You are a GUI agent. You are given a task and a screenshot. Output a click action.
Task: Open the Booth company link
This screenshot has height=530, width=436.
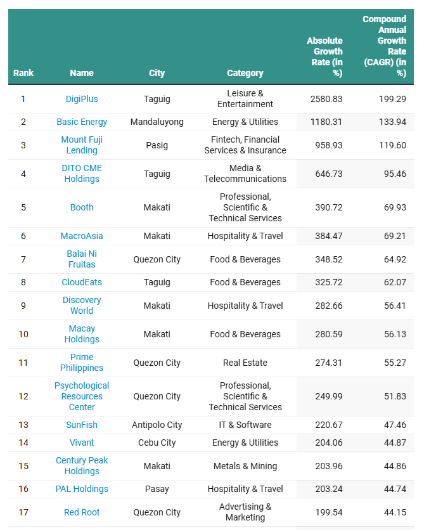tap(82, 207)
